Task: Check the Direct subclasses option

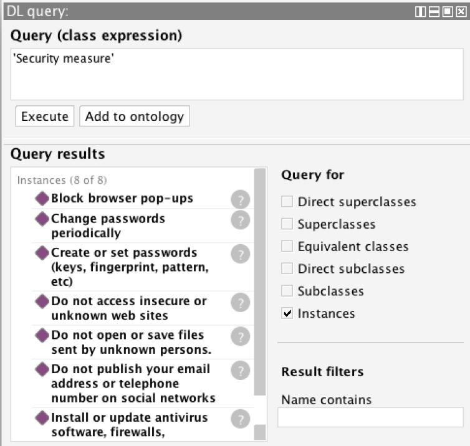Action: [287, 268]
